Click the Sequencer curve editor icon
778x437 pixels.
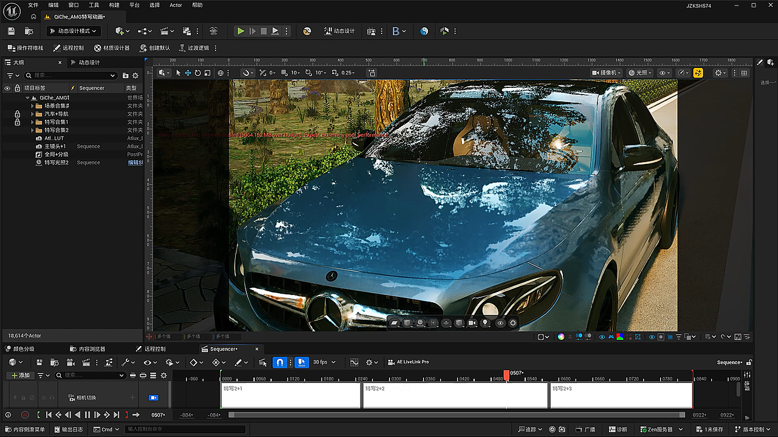click(x=354, y=362)
